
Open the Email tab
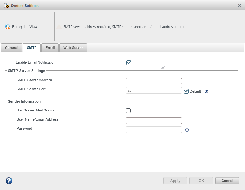50,48
